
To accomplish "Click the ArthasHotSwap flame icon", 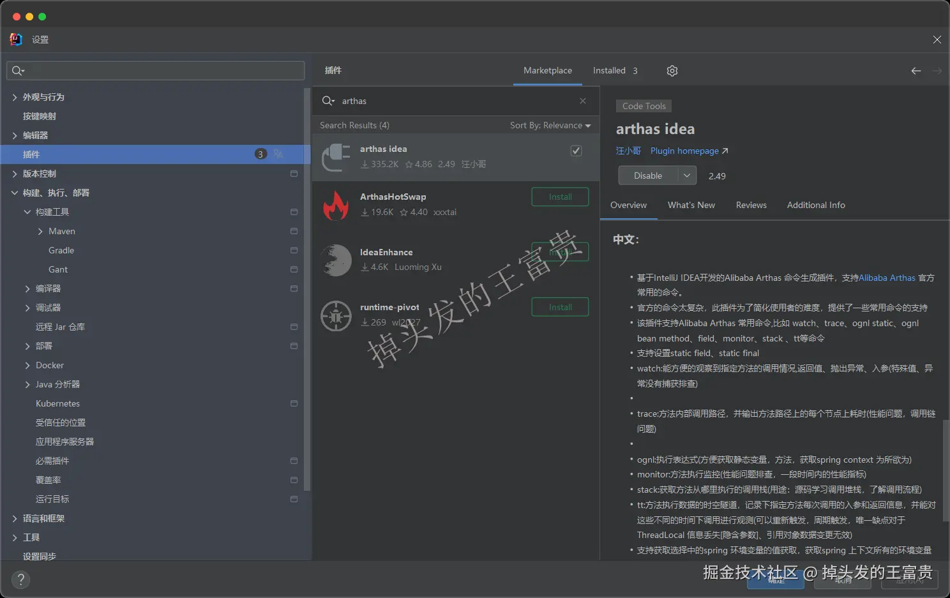I will click(336, 205).
